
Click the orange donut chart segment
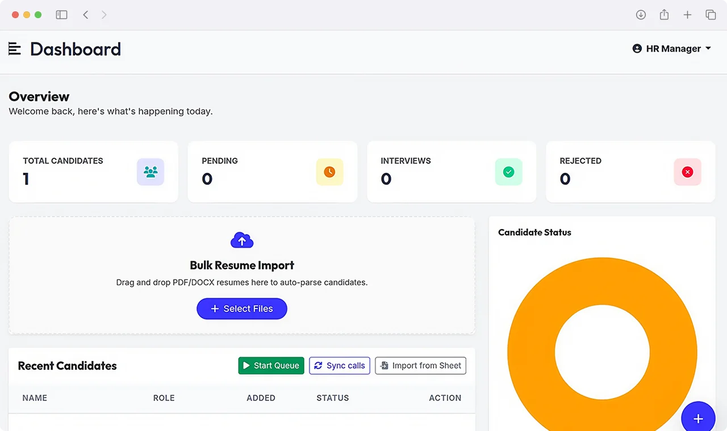tap(530, 352)
